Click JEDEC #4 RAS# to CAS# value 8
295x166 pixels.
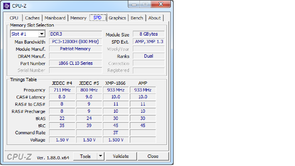62,104
